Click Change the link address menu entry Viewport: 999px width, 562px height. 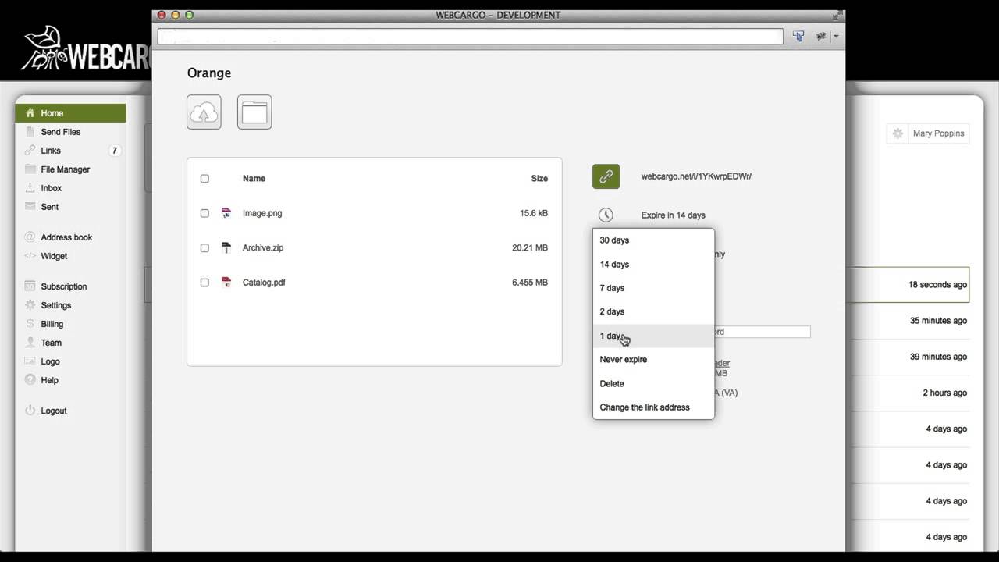point(645,407)
